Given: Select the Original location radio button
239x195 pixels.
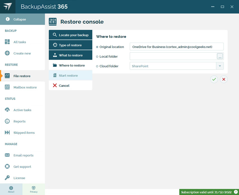Looking at the screenshot, I should [97, 47].
